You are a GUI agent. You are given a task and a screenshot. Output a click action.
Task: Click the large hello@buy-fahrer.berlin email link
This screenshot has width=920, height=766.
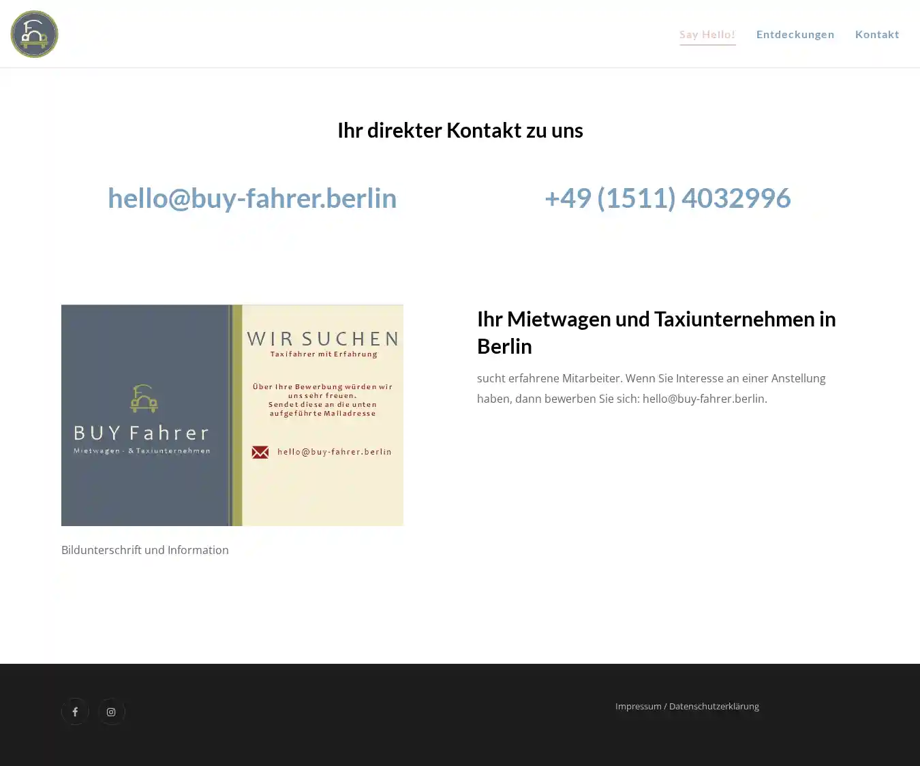pyautogui.click(x=252, y=198)
